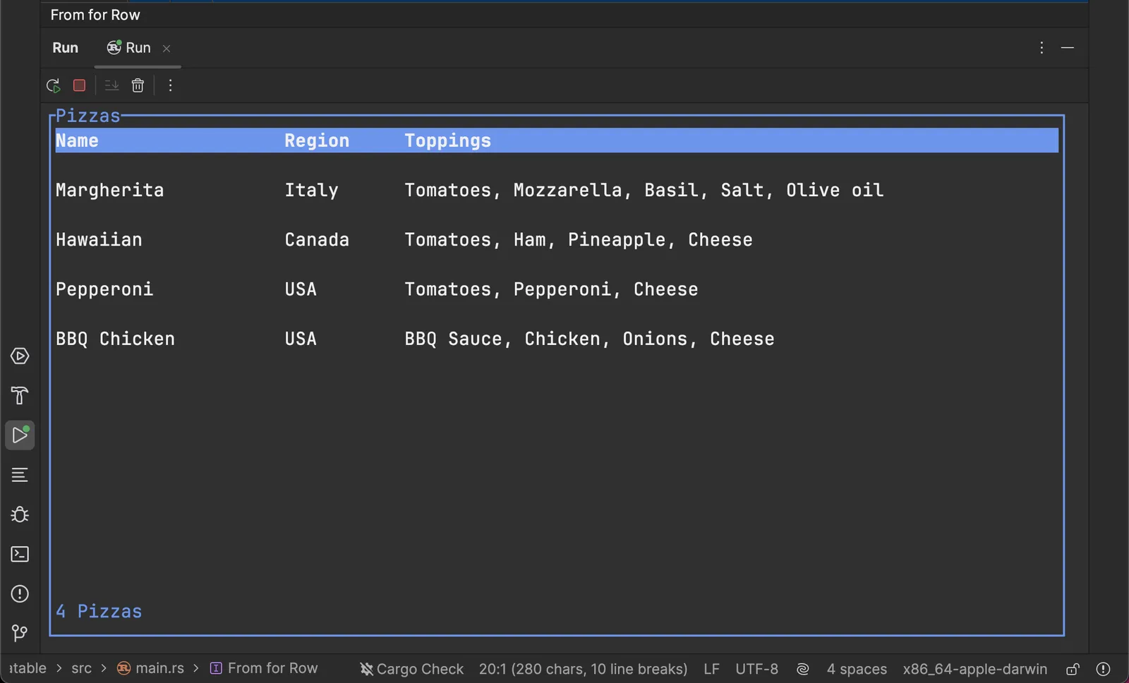Click the Region column header
Viewport: 1129px width, 683px height.
(317, 140)
